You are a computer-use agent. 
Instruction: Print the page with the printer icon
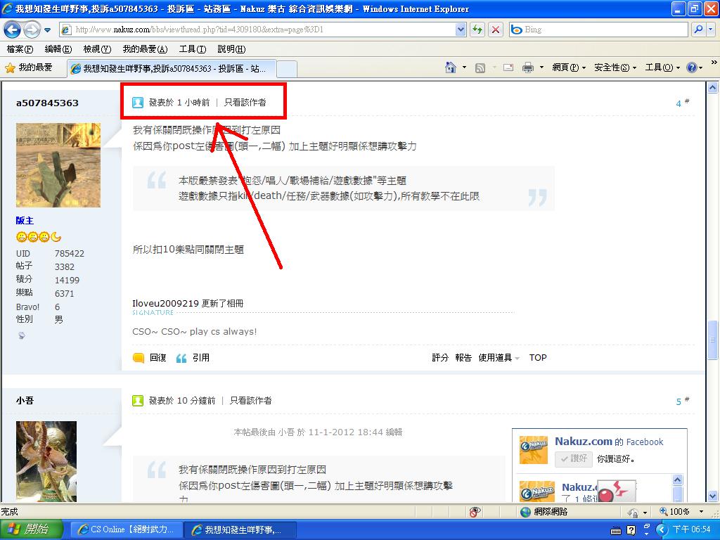pos(528,68)
